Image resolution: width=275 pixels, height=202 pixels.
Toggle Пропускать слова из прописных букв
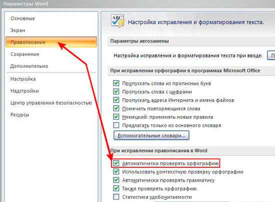pyautogui.click(x=116, y=83)
